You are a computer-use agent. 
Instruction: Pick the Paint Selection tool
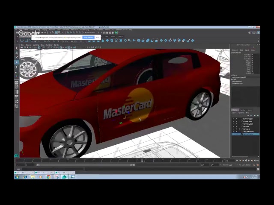coord(17,57)
